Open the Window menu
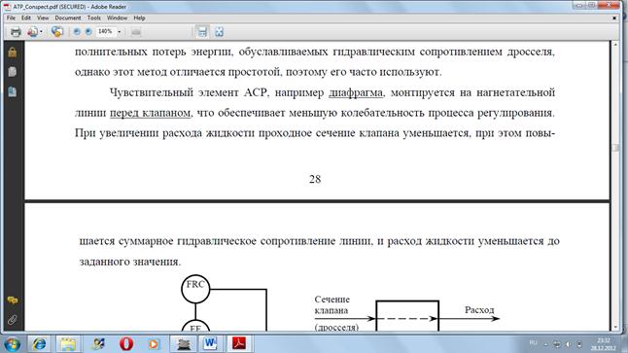 coord(117,18)
